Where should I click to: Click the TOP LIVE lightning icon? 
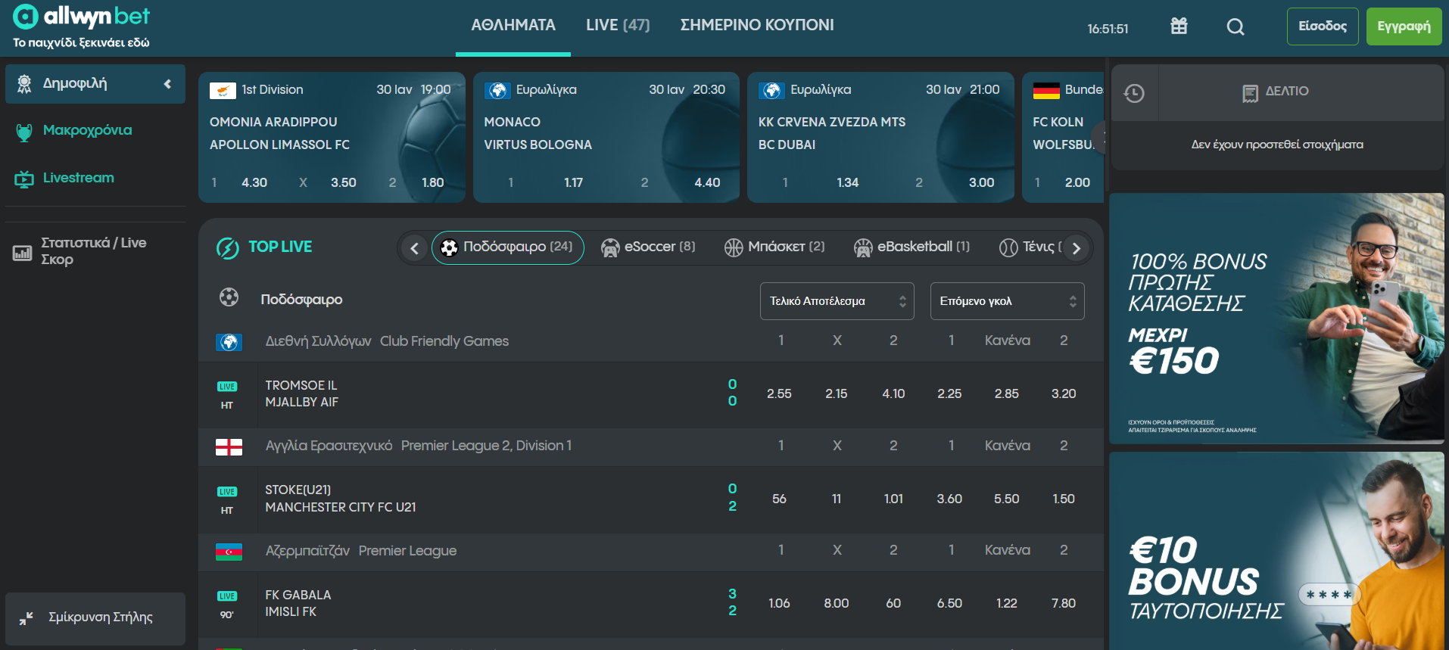tap(227, 247)
